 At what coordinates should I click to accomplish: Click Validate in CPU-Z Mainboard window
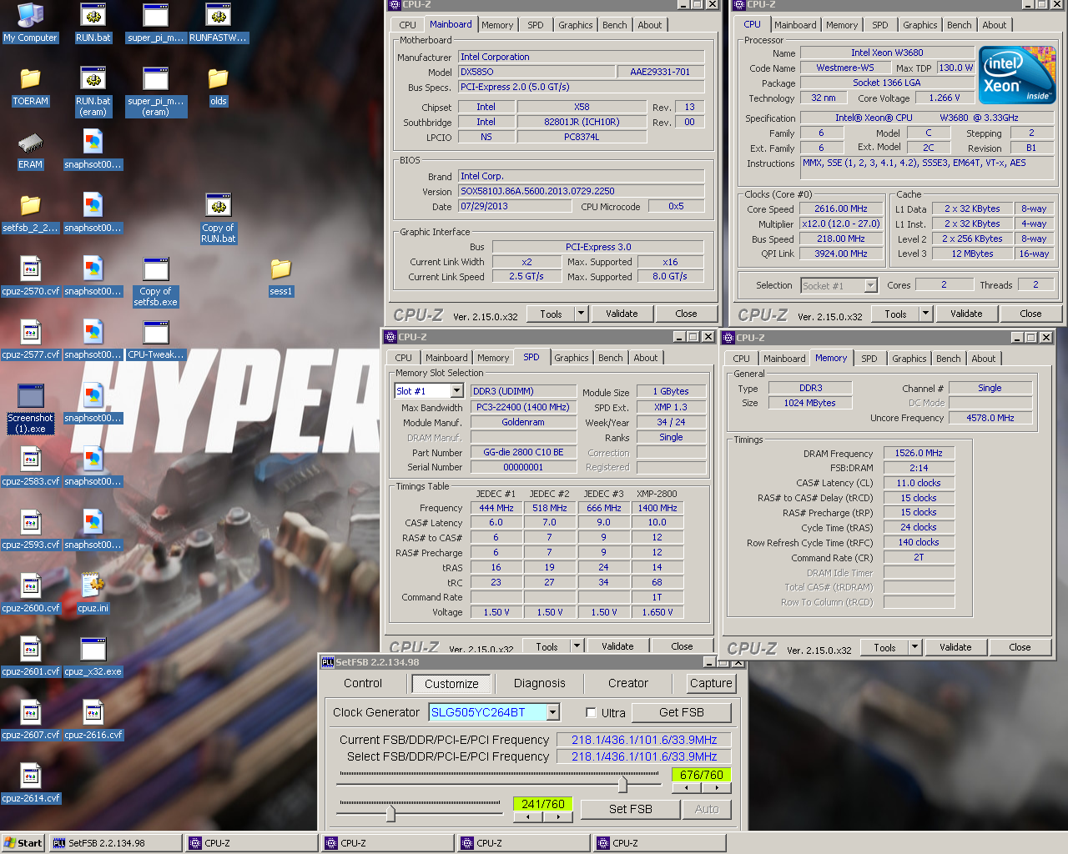622,314
